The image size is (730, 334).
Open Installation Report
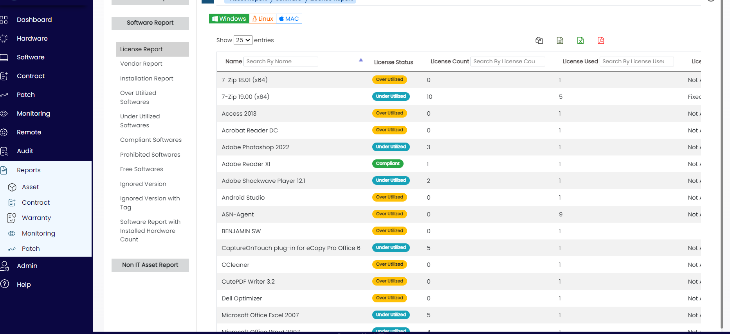click(147, 79)
